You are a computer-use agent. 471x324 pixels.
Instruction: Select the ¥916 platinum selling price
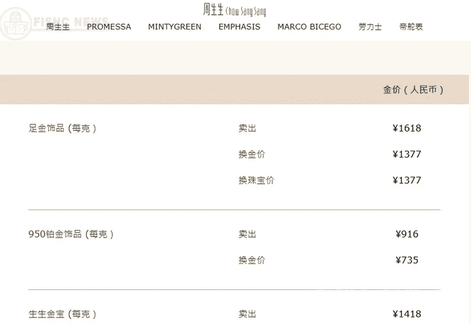click(x=407, y=234)
